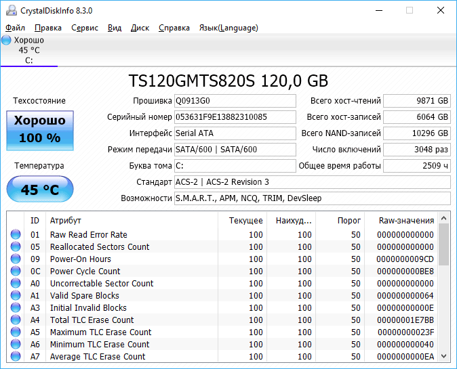Click the Стандарт field ACS-2 Revision 3
The height and width of the screenshot is (369, 457).
[x=313, y=182]
